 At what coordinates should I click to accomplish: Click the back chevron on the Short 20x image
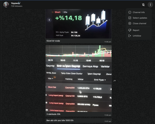(x=49, y=20)
